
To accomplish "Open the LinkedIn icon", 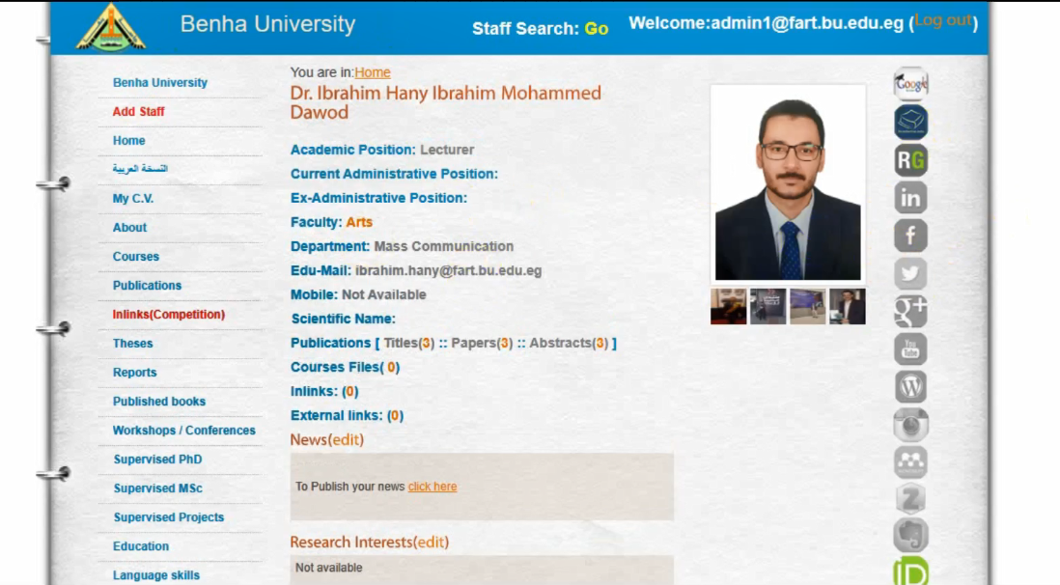I will (910, 198).
